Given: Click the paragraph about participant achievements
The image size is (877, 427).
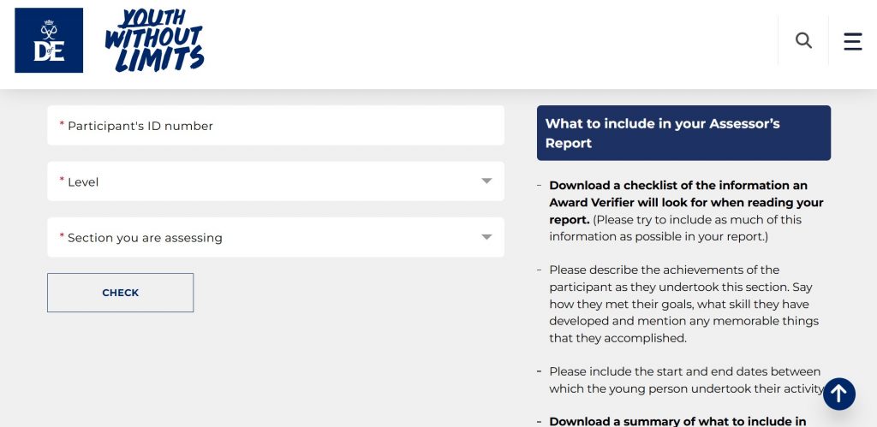Looking at the screenshot, I should click(683, 304).
